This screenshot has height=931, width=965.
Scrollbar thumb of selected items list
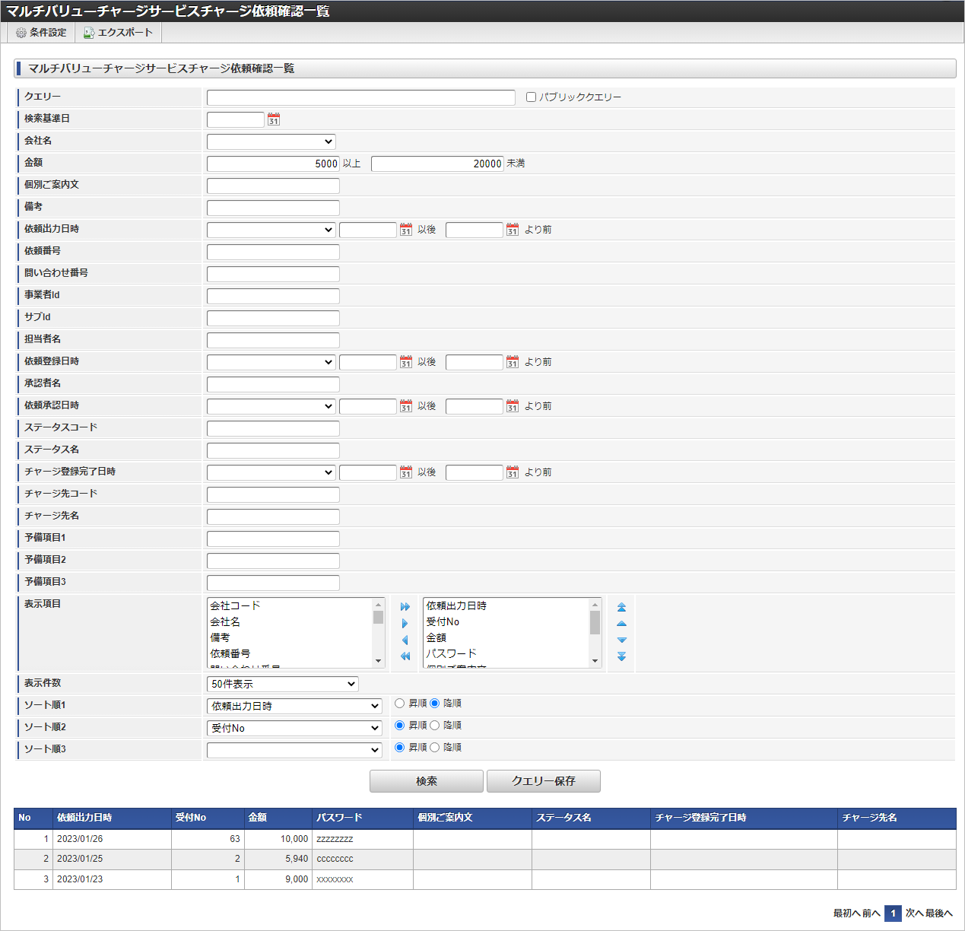tap(595, 622)
